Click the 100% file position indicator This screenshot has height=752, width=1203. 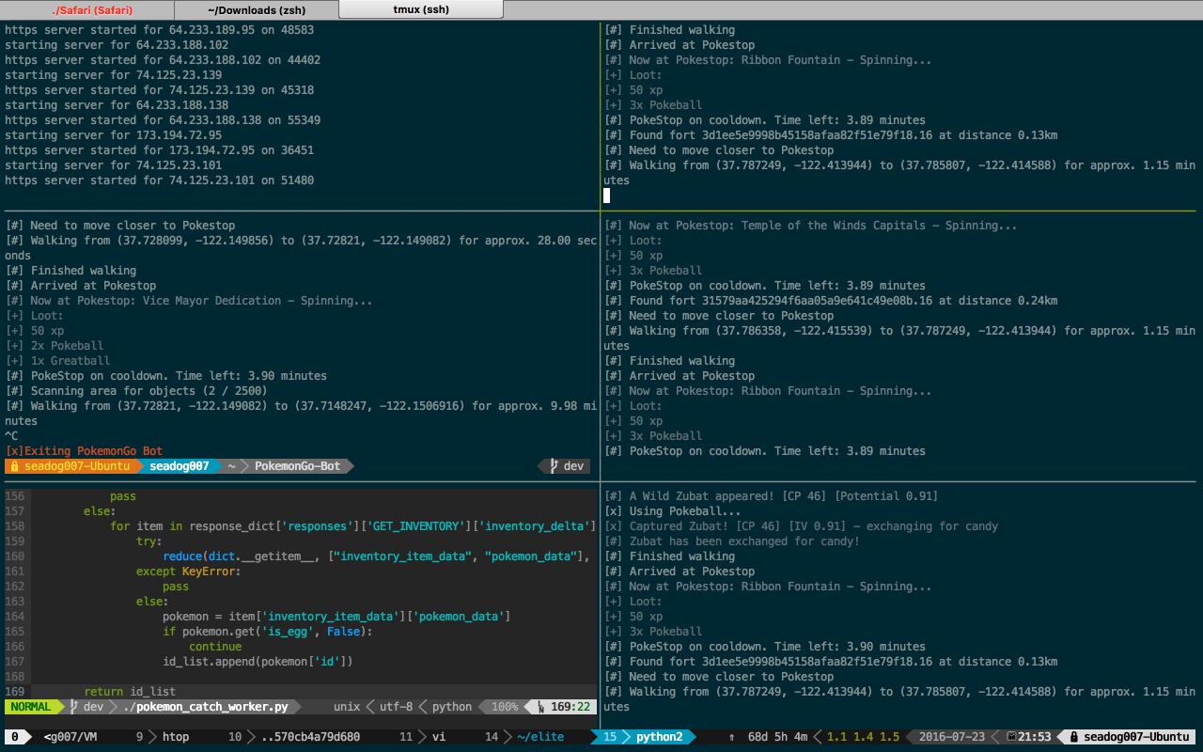pyautogui.click(x=505, y=707)
